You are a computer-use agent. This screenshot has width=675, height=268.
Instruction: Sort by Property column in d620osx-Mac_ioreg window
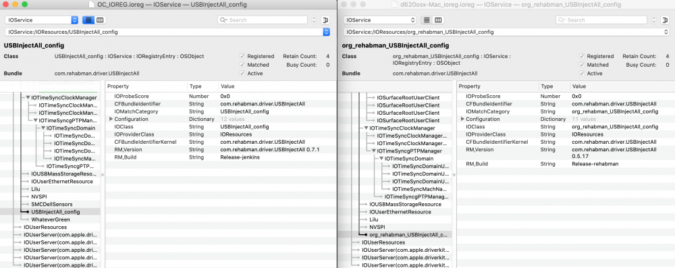pyautogui.click(x=498, y=86)
